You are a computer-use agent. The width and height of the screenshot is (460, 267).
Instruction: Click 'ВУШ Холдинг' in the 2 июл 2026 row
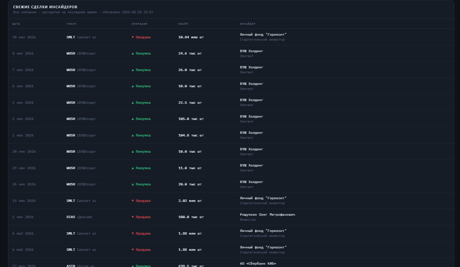point(251,116)
